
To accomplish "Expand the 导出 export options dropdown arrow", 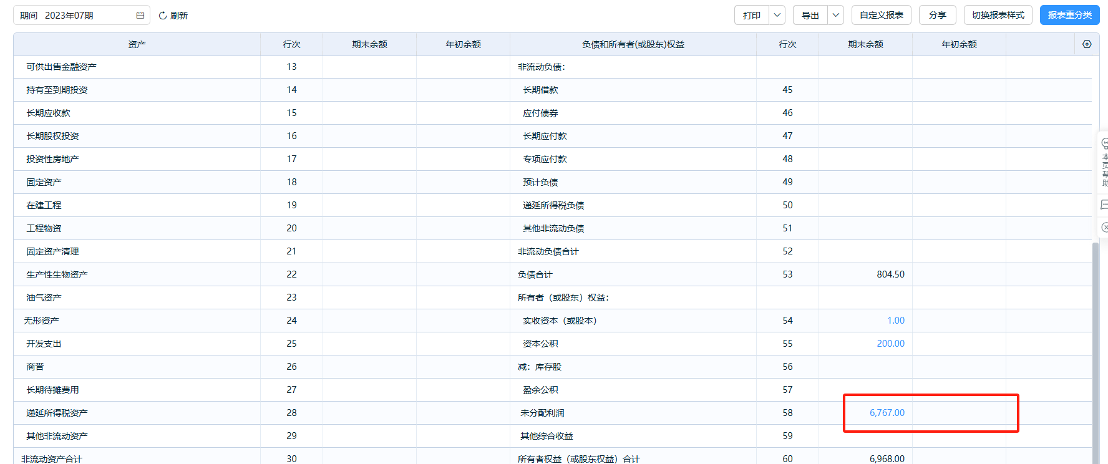I will point(835,16).
